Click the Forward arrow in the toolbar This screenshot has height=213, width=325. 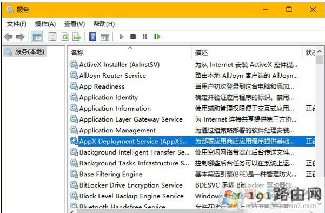pyautogui.click(x=21, y=37)
